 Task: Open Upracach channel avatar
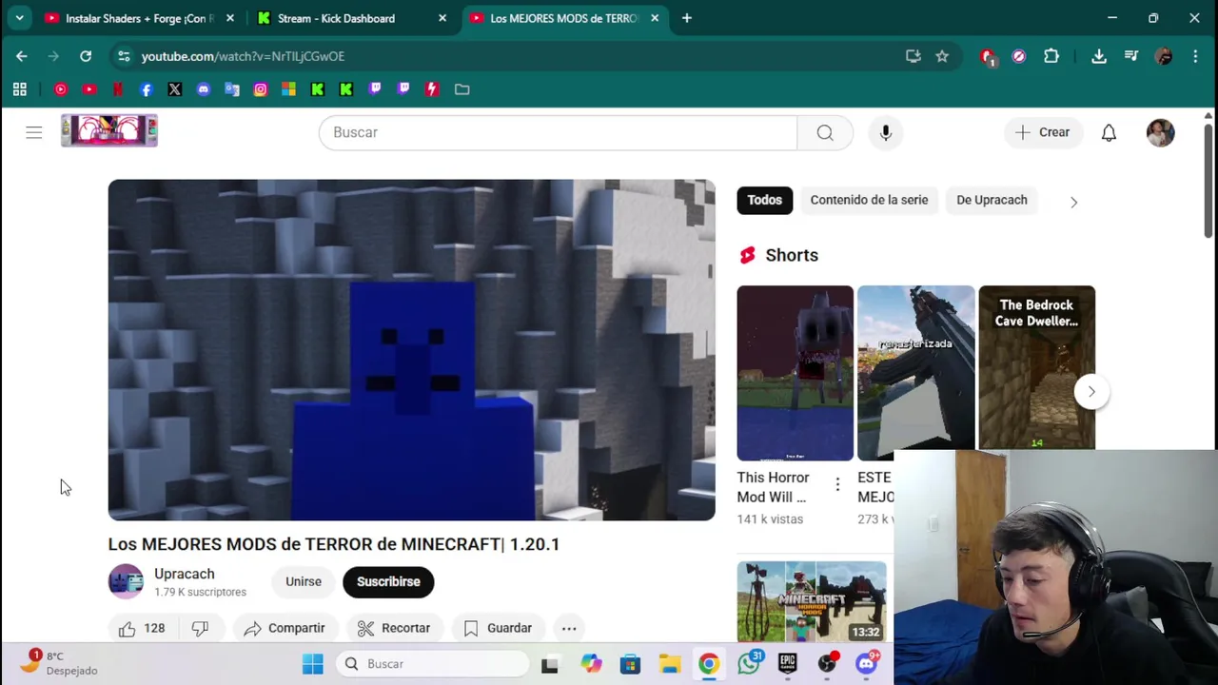(126, 581)
